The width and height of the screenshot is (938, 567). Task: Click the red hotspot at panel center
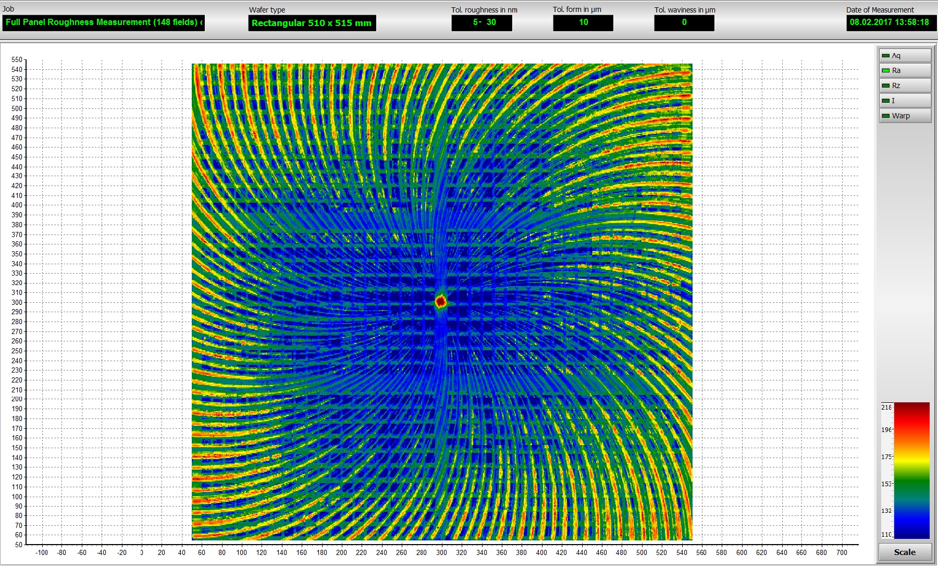pyautogui.click(x=441, y=301)
